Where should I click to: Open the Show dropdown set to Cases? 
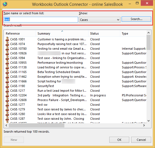click(99, 19)
